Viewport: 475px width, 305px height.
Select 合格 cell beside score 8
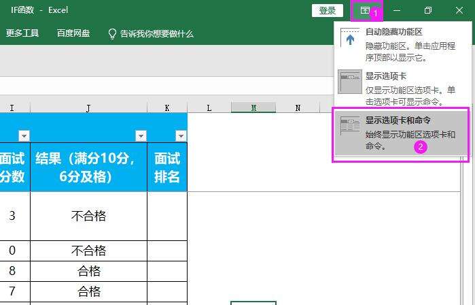pos(88,271)
